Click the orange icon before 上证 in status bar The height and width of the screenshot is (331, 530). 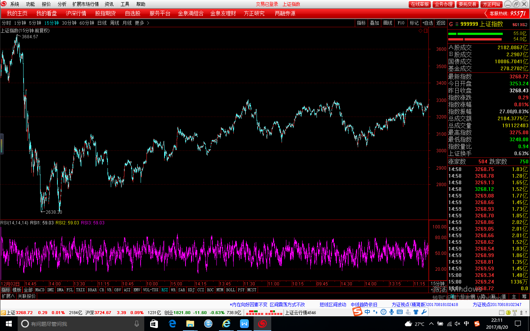(x=3, y=313)
